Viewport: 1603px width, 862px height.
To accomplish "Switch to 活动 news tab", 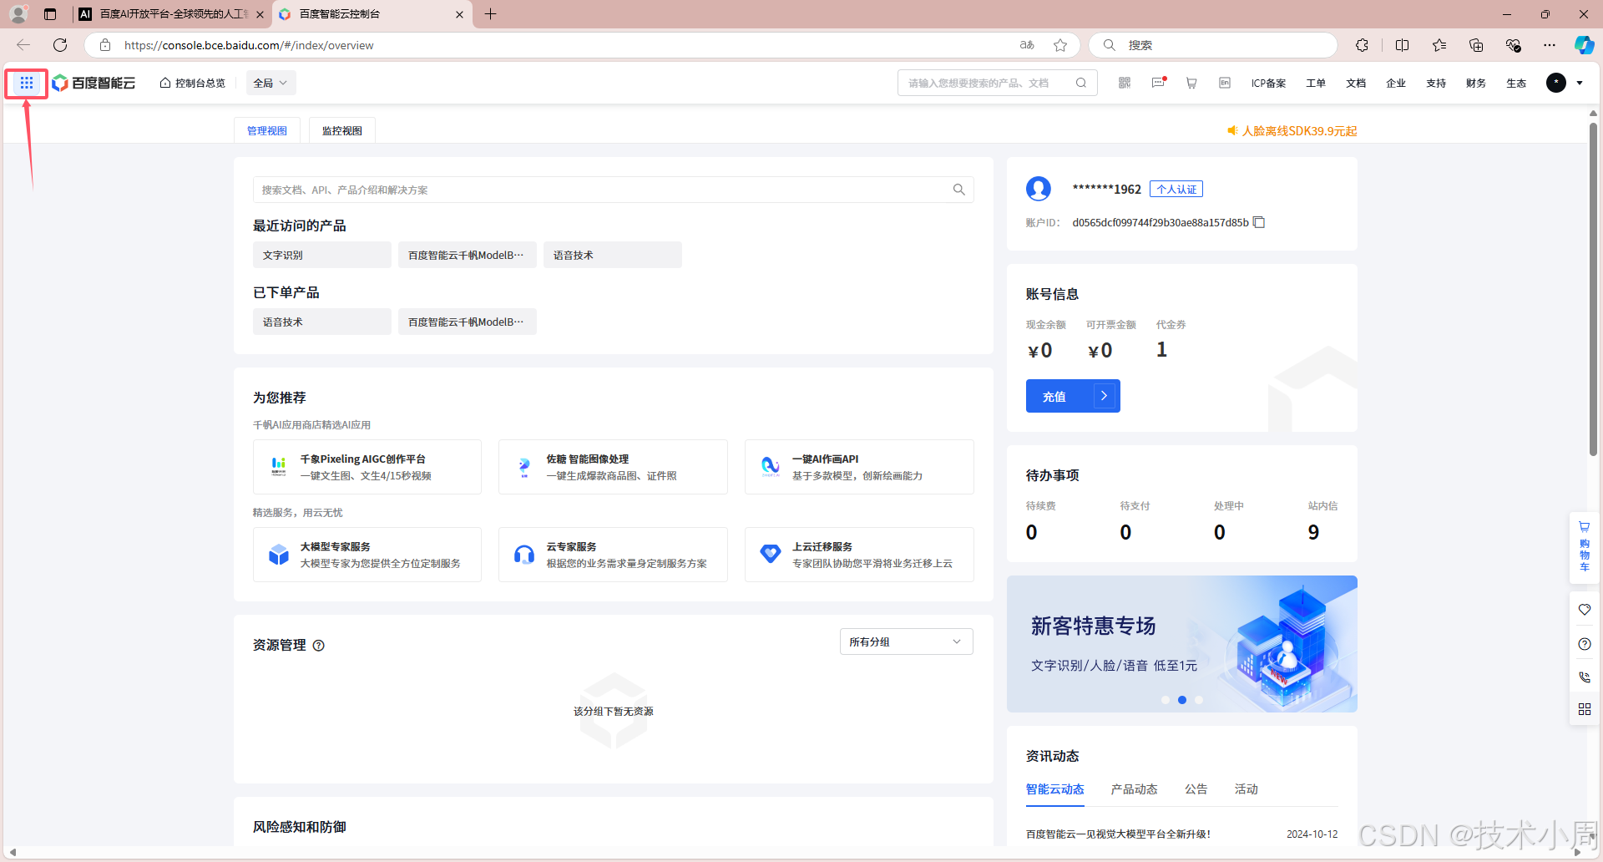I will 1246,789.
